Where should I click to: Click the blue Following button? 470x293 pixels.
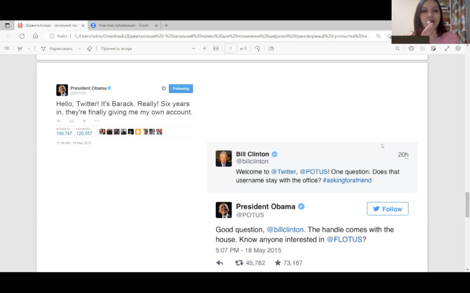tap(181, 88)
